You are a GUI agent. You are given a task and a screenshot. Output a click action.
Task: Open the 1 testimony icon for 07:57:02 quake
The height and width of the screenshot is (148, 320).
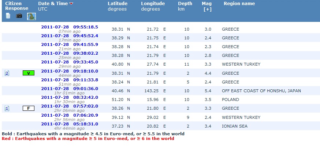pyautogui.click(x=7, y=108)
